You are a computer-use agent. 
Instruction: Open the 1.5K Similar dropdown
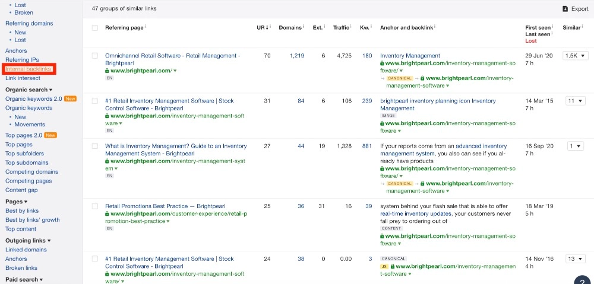click(x=576, y=56)
